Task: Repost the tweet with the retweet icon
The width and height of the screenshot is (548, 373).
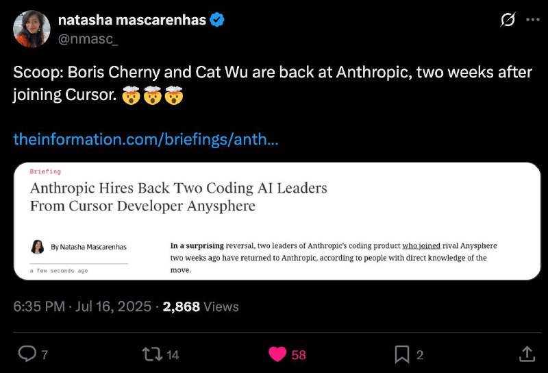Action: (x=152, y=354)
